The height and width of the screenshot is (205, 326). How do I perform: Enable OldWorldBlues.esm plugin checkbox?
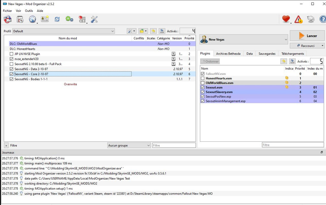pyautogui.click(x=203, y=83)
